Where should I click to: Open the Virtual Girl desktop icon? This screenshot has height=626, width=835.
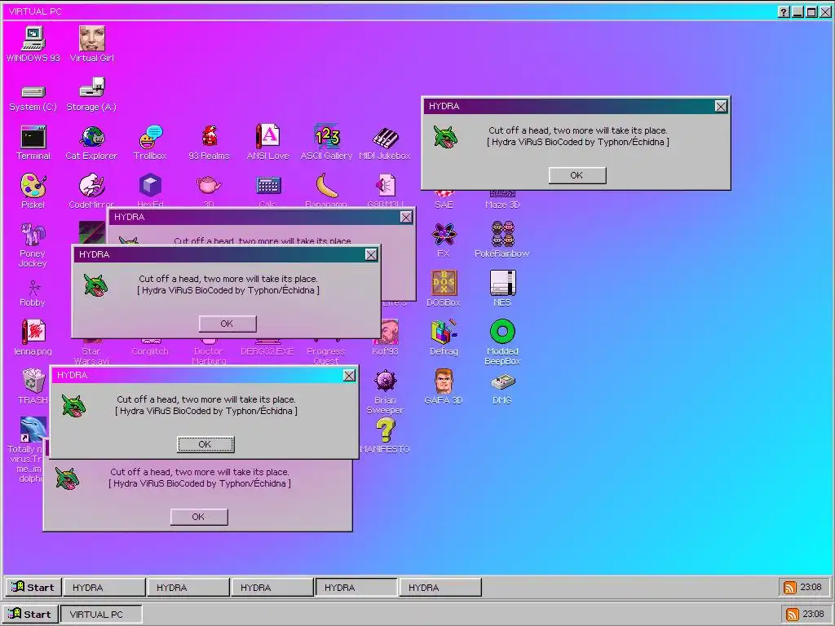[91, 38]
